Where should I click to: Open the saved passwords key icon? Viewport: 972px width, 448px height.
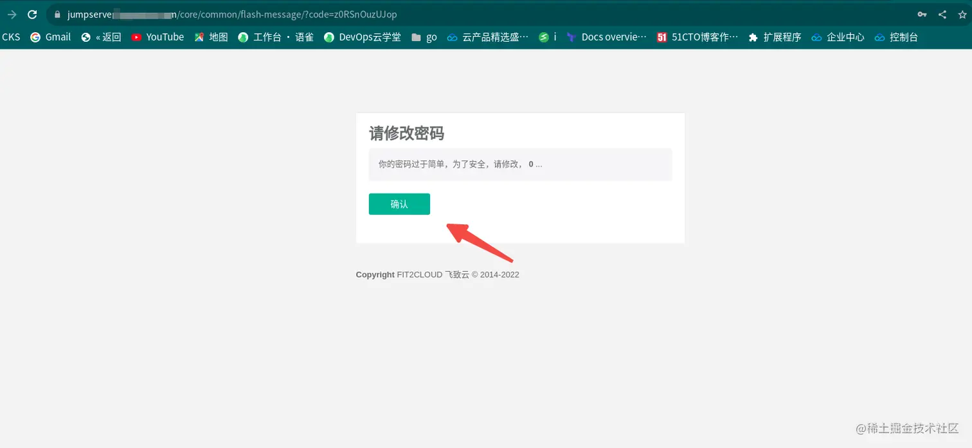922,14
